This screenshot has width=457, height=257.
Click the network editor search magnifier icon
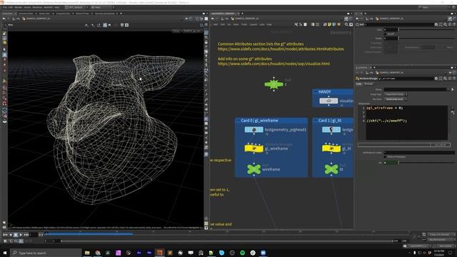(x=346, y=24)
